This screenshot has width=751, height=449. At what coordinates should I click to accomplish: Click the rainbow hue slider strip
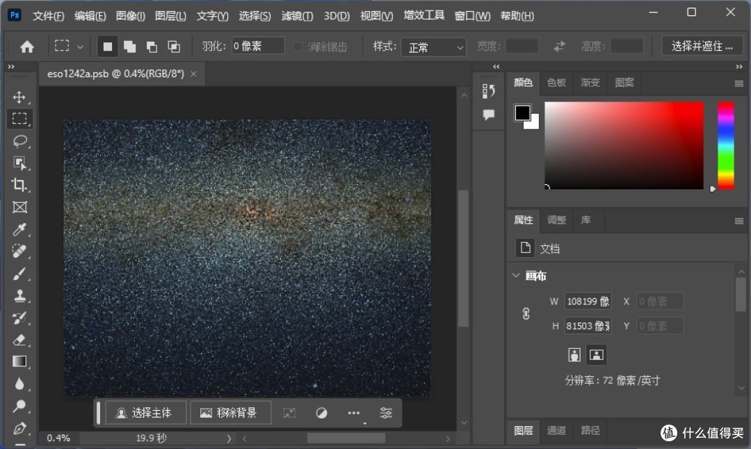pos(725,145)
